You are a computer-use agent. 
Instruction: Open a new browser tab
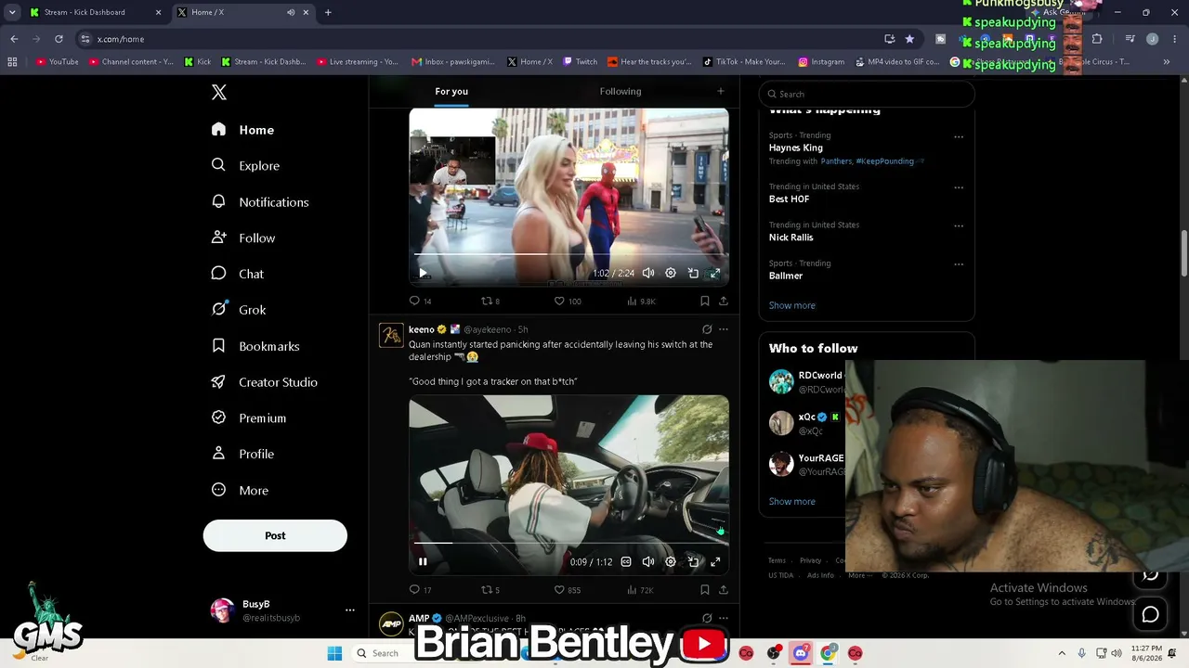pos(328,12)
